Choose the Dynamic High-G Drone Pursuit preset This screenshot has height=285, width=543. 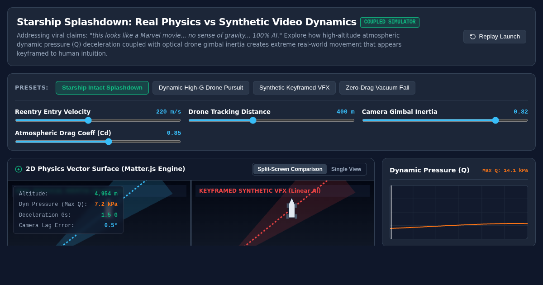pos(201,88)
